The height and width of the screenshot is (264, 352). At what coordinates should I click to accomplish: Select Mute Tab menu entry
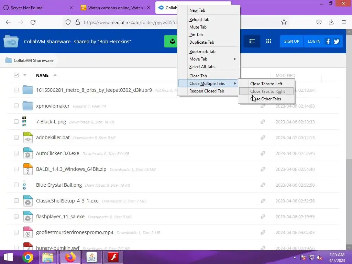click(x=209, y=27)
